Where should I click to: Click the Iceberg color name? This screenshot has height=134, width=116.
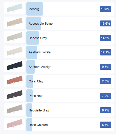click(34, 9)
